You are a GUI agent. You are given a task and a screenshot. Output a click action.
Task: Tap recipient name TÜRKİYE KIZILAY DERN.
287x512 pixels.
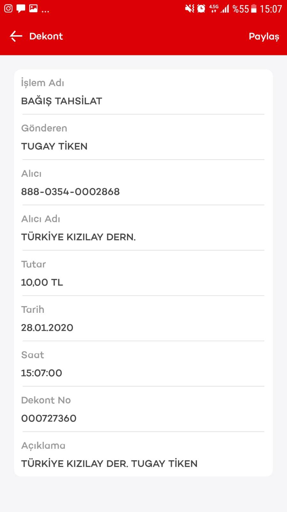(x=79, y=237)
